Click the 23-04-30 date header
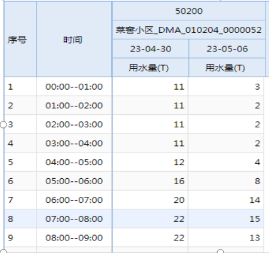Viewport: 269px width, 253px height. point(150,49)
